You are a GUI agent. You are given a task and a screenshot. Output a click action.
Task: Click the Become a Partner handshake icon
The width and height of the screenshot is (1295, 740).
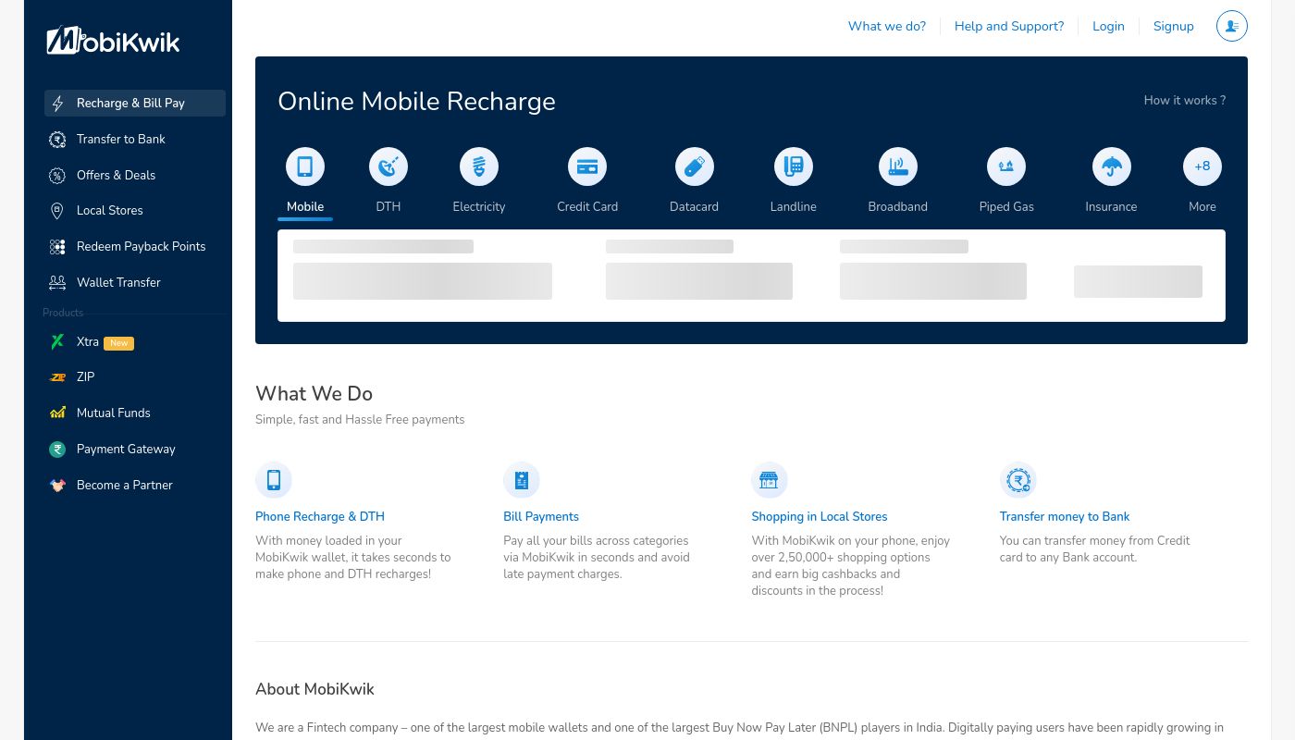click(x=57, y=486)
